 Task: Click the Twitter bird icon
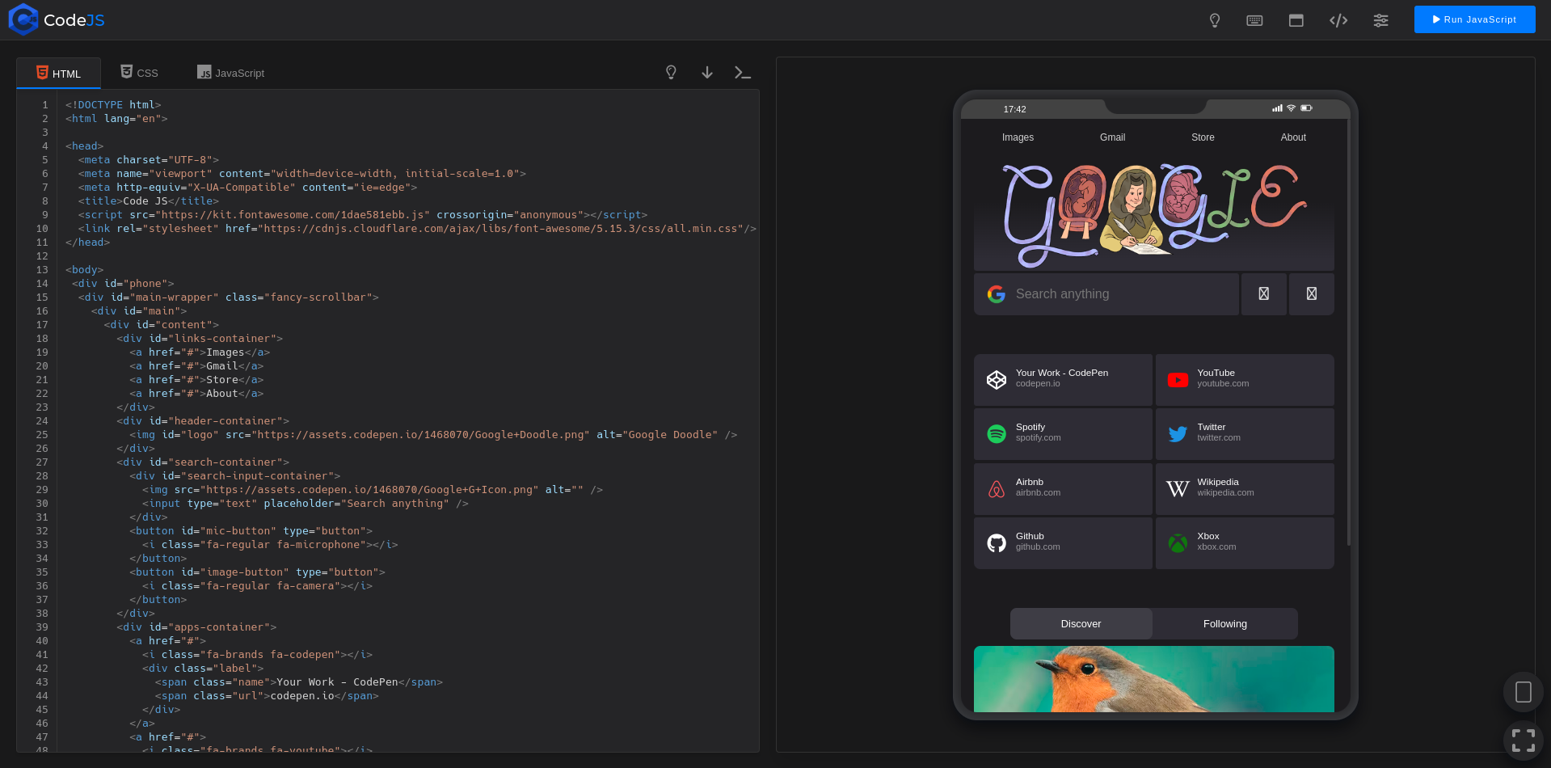pos(1178,434)
